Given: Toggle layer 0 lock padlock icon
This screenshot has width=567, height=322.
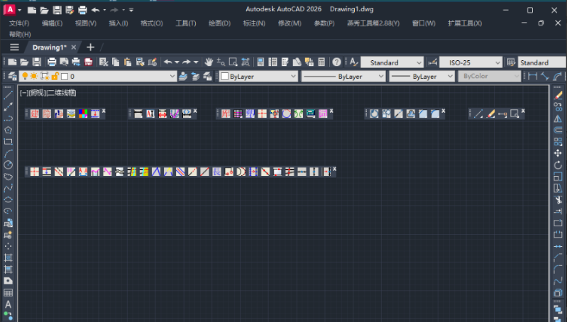Looking at the screenshot, I should pyautogui.click(x=55, y=77).
